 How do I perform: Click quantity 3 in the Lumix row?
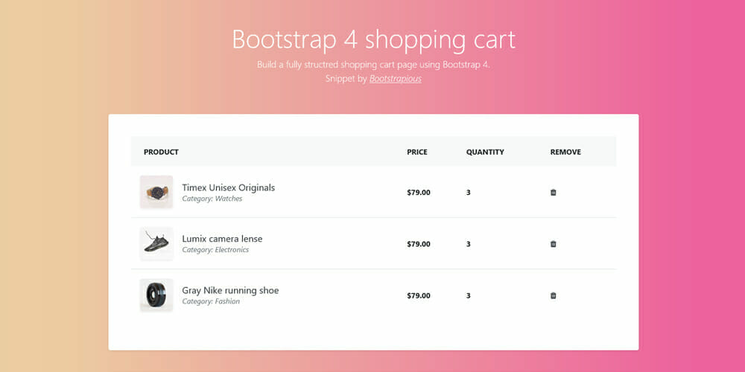tap(469, 244)
